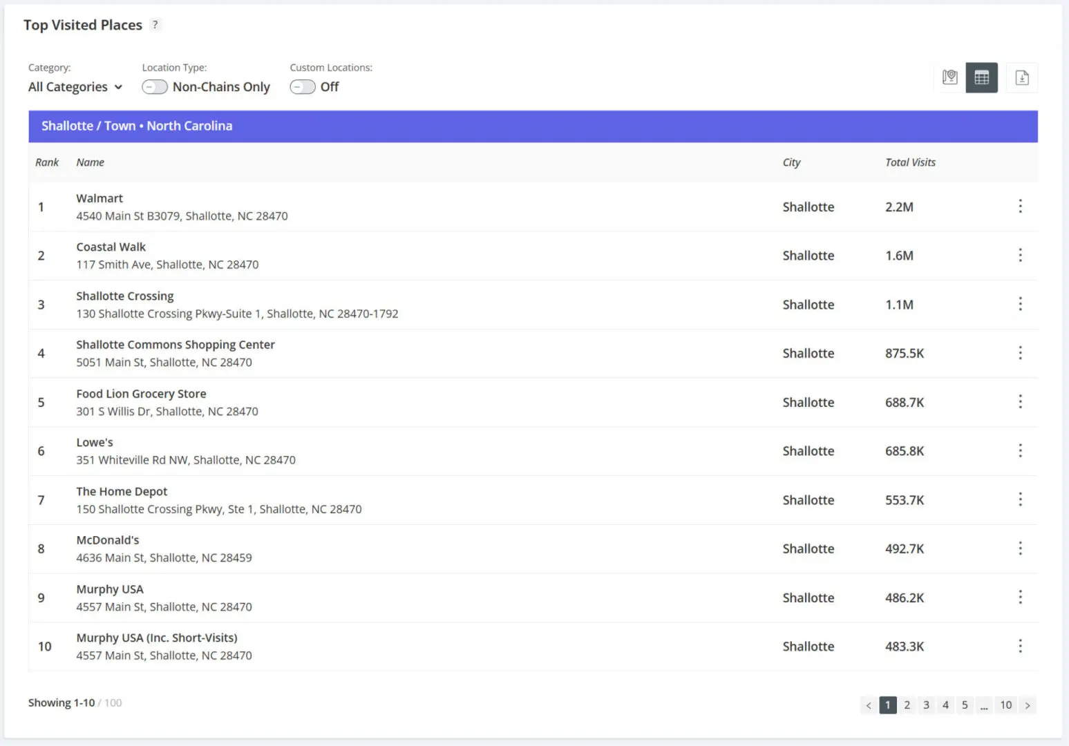Open the three-dot menu for McDonald's
This screenshot has height=746, width=1069.
click(1020, 548)
